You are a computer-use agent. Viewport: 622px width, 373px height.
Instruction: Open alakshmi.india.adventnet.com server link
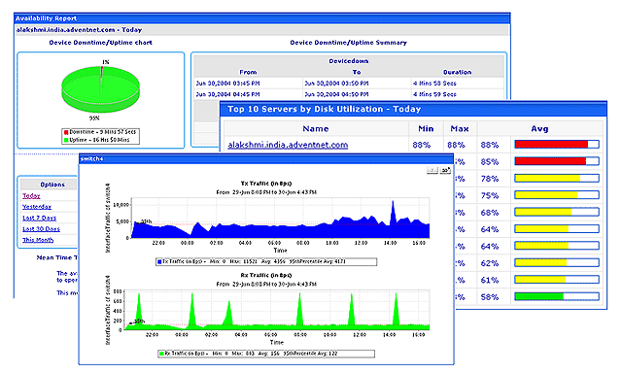click(x=288, y=145)
